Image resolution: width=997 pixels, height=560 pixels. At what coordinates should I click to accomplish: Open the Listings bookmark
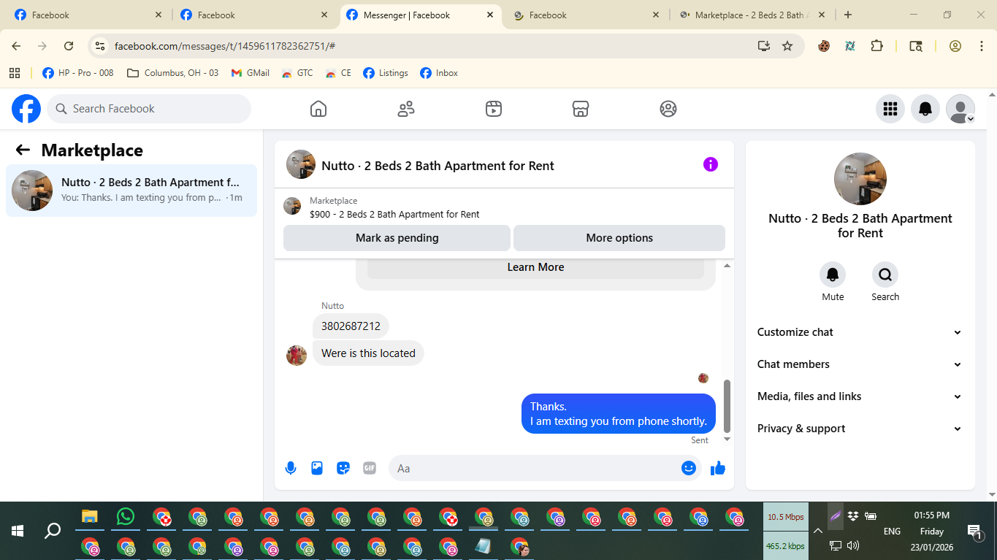click(386, 73)
